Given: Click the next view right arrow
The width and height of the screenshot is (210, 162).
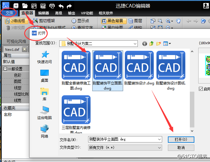Looking at the screenshot, I should pyautogui.click(x=196, y=21).
